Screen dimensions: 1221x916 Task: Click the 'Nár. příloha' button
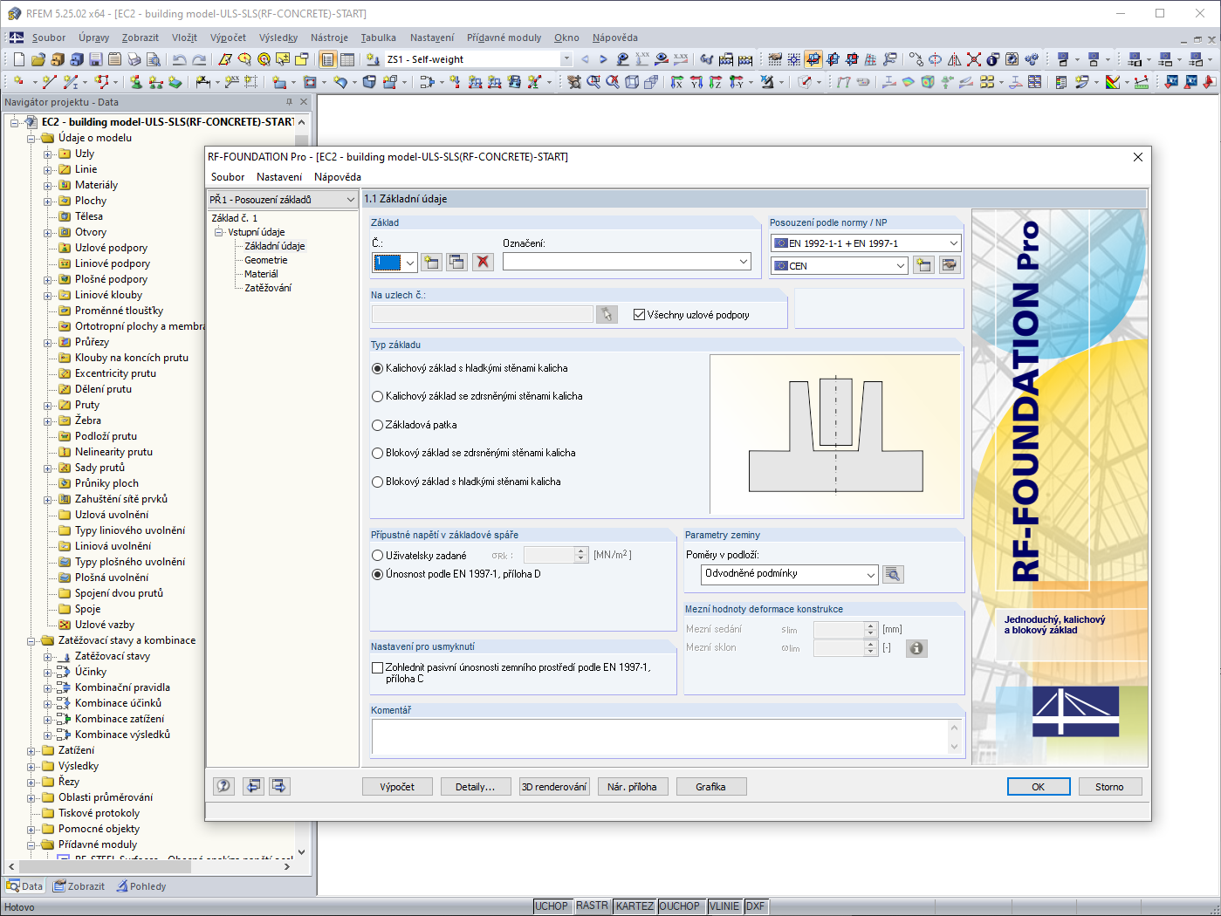click(632, 787)
